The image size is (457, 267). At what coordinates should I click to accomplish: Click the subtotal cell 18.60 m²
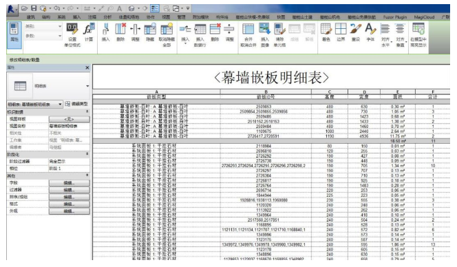coord(398,141)
